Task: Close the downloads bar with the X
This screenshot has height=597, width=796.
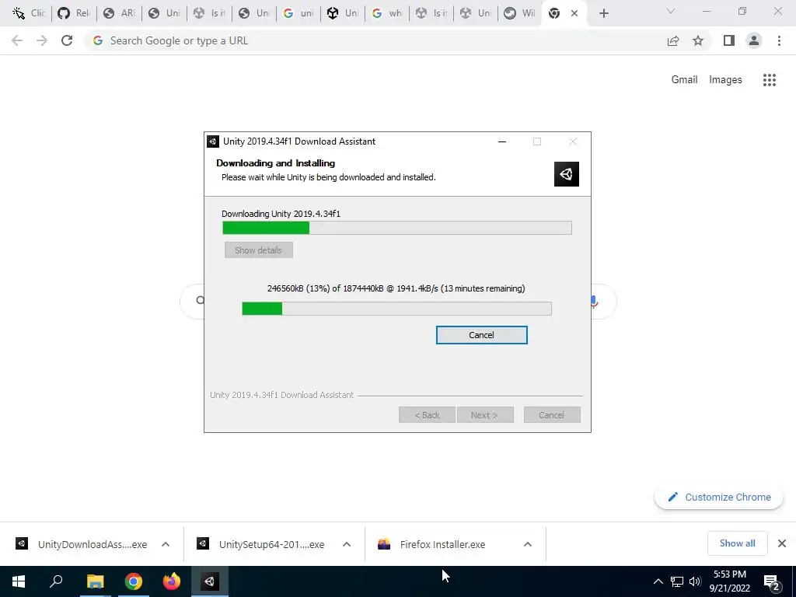Action: coord(782,543)
